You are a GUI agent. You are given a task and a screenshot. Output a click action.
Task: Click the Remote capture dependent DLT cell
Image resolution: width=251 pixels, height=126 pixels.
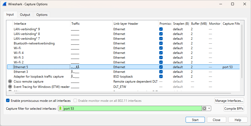pos(136,82)
